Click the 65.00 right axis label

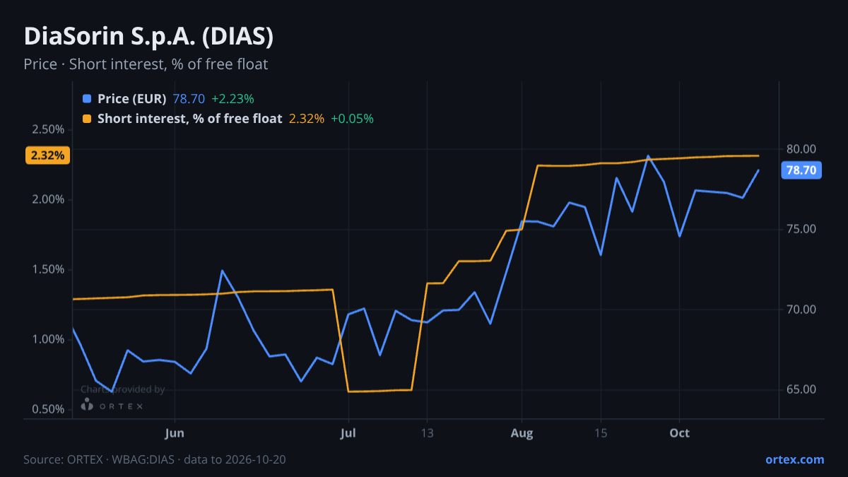click(801, 389)
